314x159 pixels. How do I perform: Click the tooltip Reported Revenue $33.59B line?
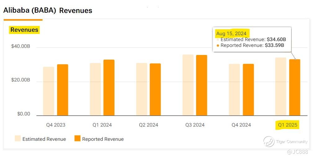point(250,45)
